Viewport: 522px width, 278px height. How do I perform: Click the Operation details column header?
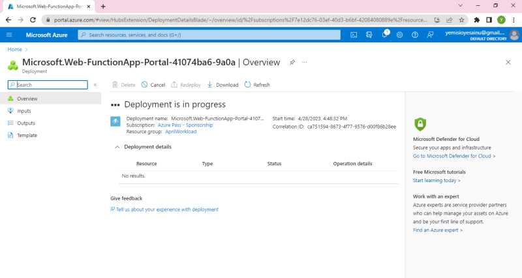[352, 163]
